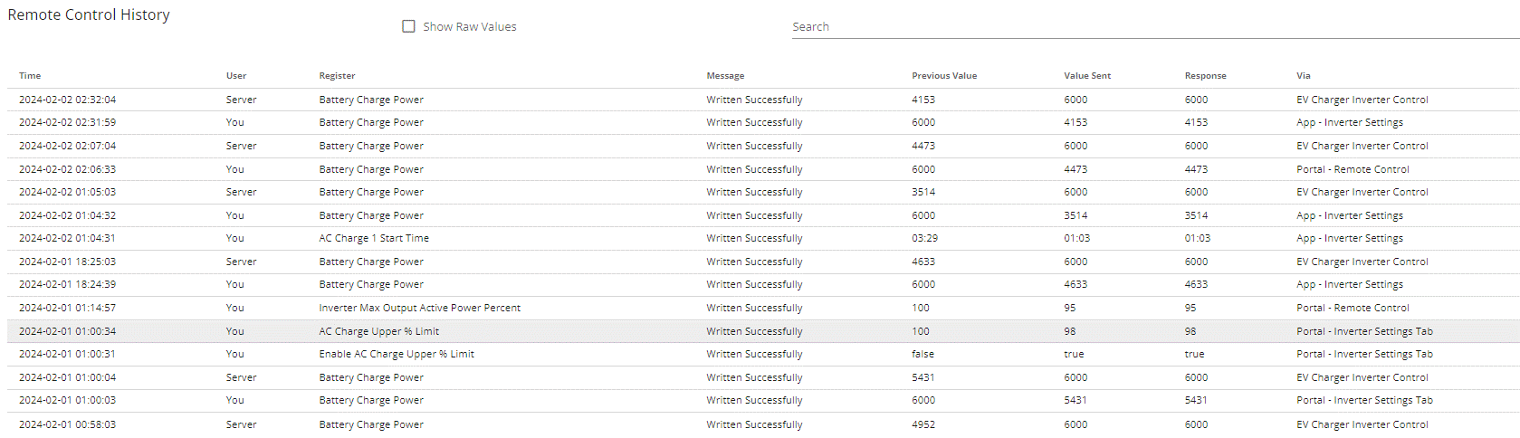Click the Register column header
This screenshot has height=438, width=1520.
point(337,76)
